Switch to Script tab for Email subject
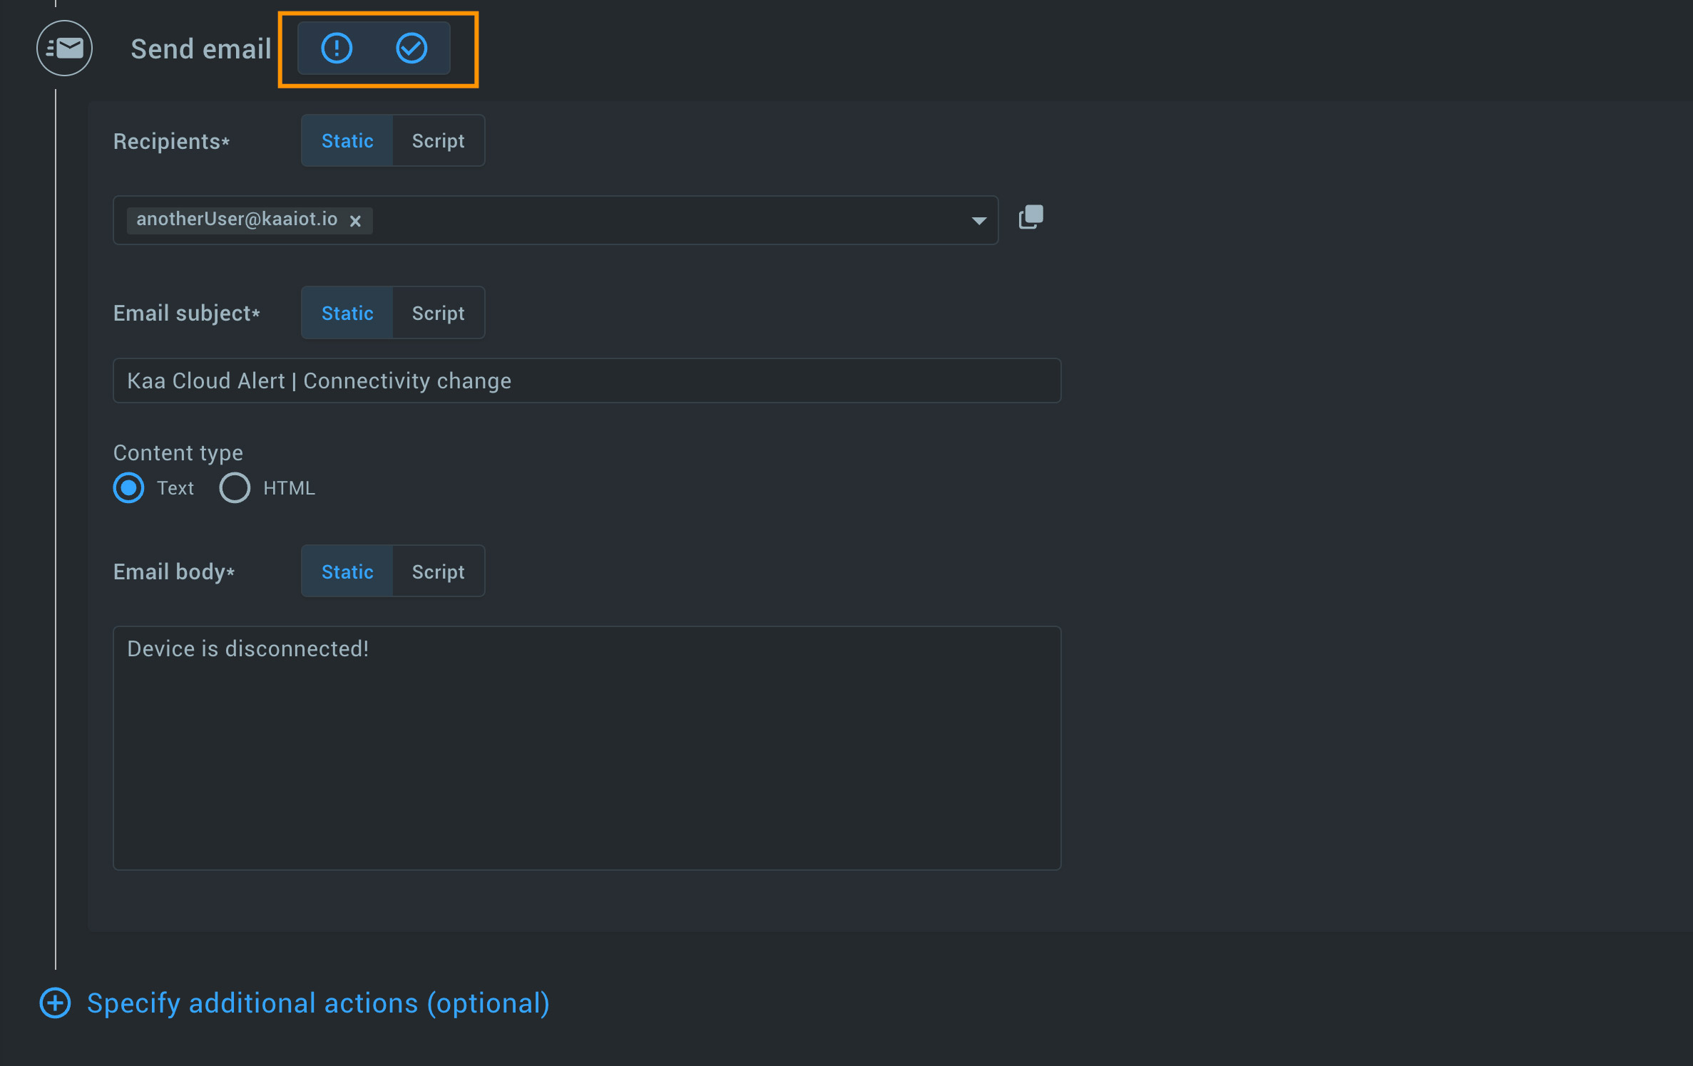The image size is (1693, 1066). click(437, 313)
